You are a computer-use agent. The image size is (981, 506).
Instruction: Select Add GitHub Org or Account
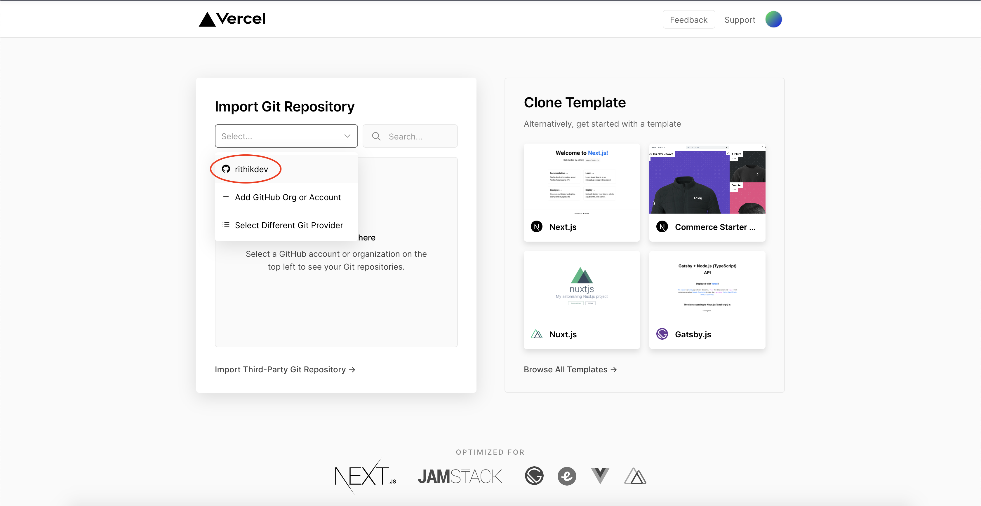pos(288,197)
